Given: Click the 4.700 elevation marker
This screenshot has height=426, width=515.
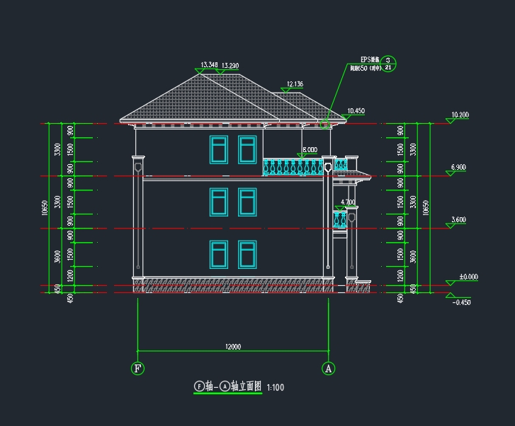Looking at the screenshot, I should coord(347,202).
